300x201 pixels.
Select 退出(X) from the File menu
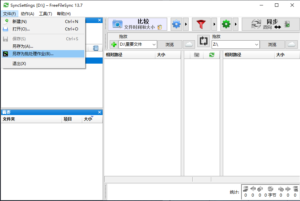tap(43, 64)
